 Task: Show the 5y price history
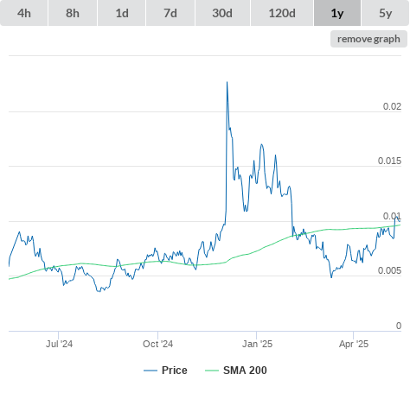tap(386, 13)
